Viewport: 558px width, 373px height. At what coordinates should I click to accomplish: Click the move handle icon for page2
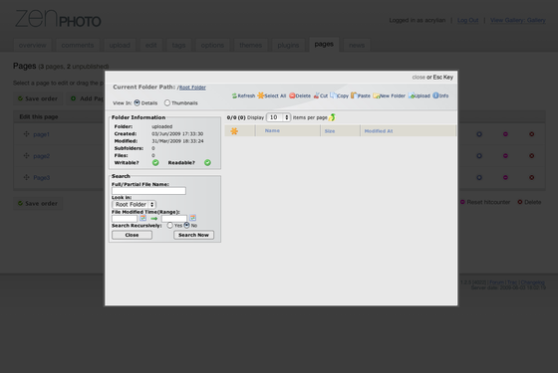click(26, 155)
